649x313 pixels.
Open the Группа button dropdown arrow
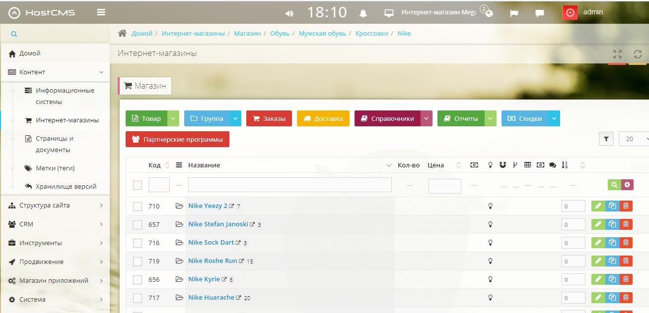coord(235,118)
